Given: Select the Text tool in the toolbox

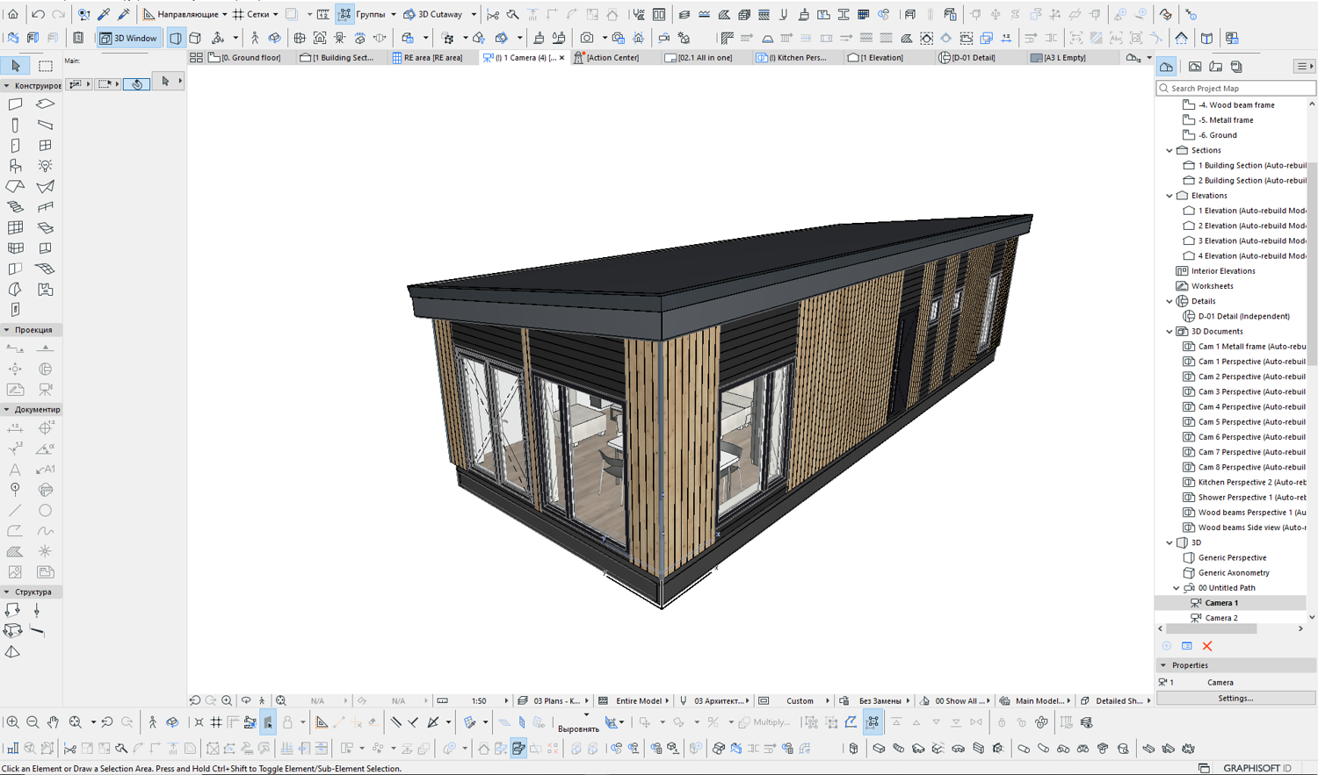Looking at the screenshot, I should click(x=15, y=470).
